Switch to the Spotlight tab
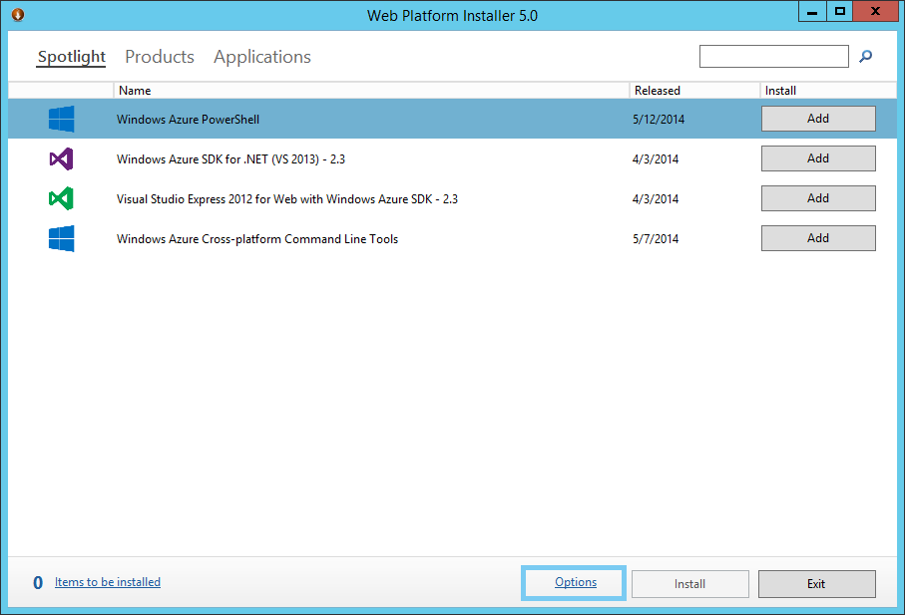Viewport: 905px width, 615px height. tap(72, 57)
